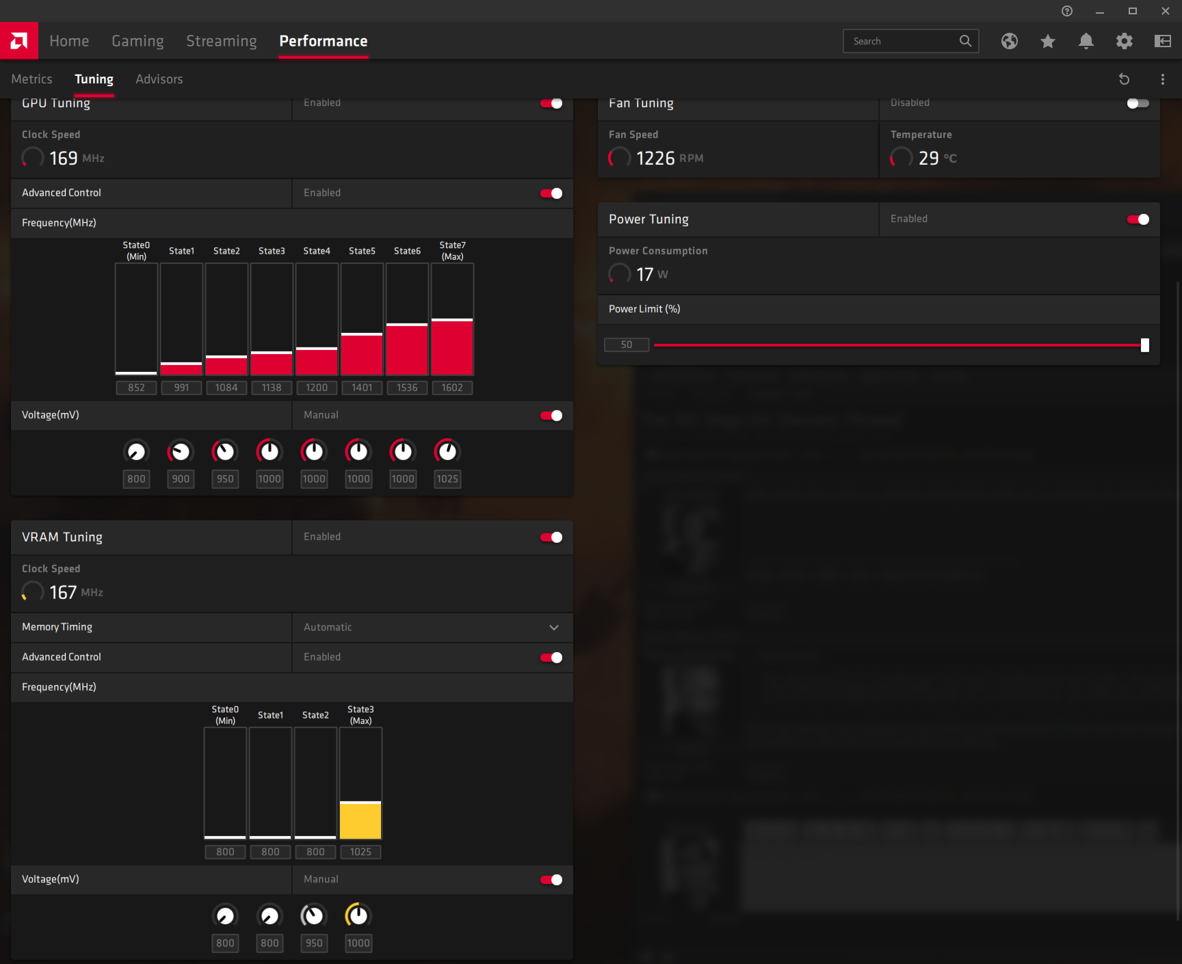Click GPU State2 frequency field 1084
The image size is (1182, 964).
point(226,388)
